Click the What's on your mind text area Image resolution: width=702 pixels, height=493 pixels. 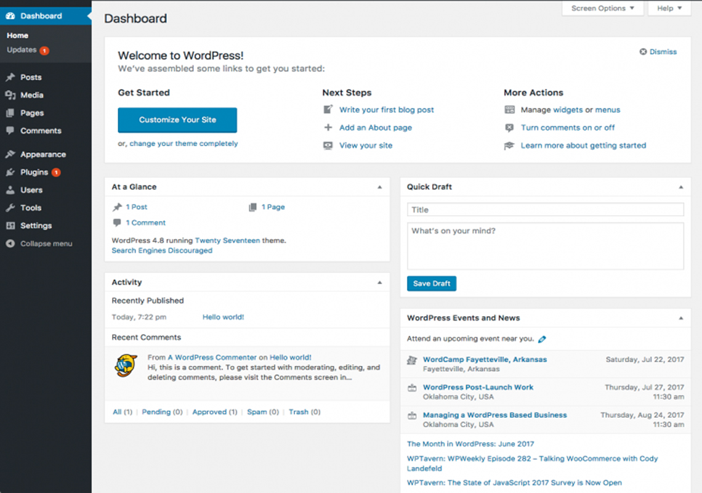(x=546, y=246)
